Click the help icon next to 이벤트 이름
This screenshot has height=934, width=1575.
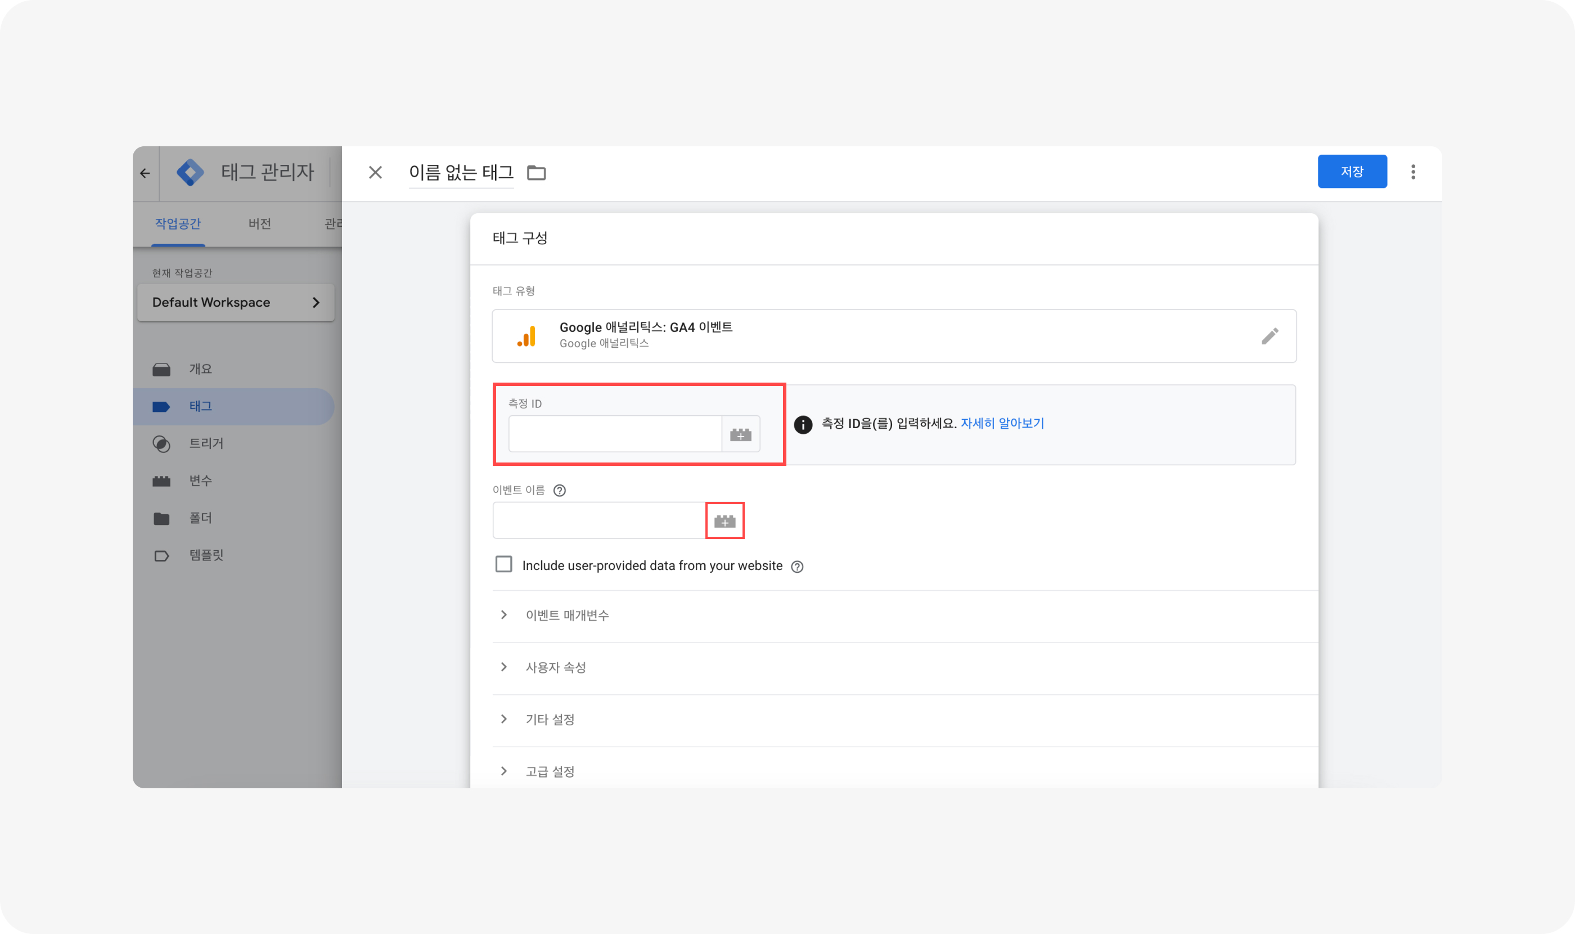pyautogui.click(x=559, y=491)
